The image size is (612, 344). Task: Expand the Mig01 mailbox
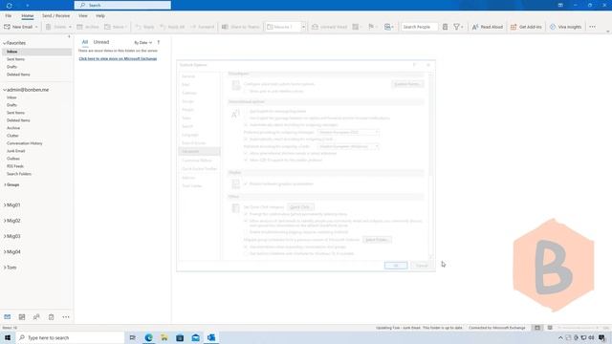[x=5, y=205]
